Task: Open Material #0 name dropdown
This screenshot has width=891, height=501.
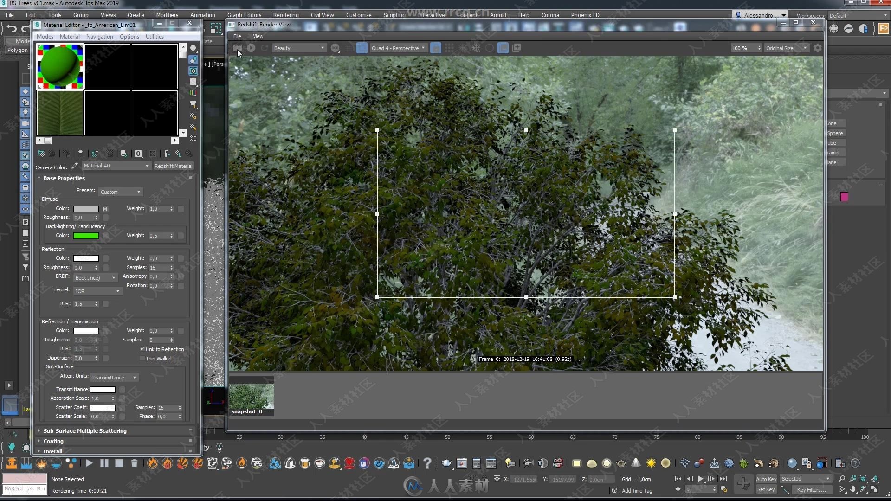Action: pyautogui.click(x=116, y=166)
